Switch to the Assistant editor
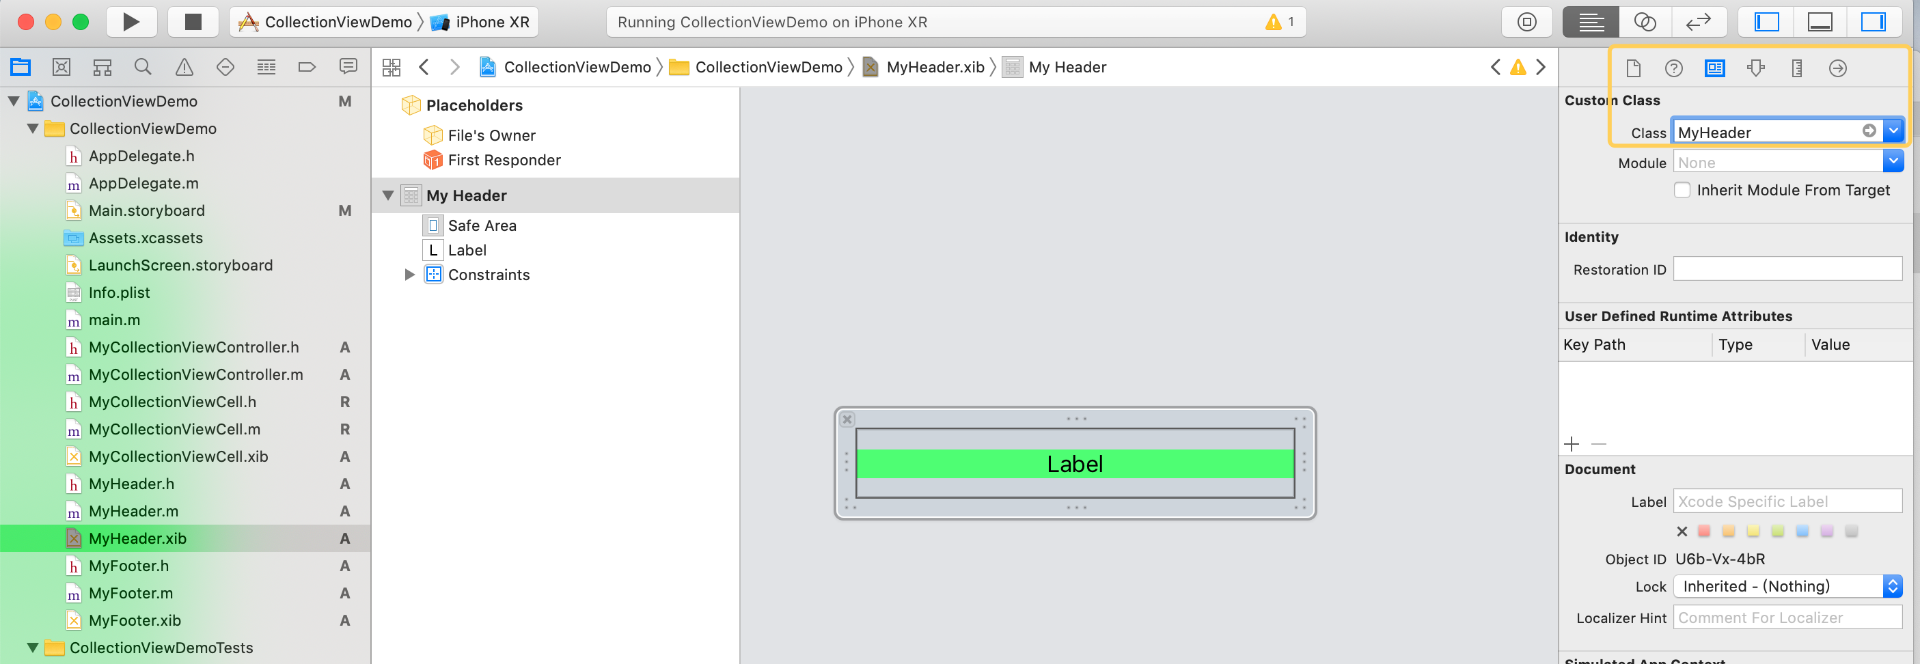1920x664 pixels. 1645,23
